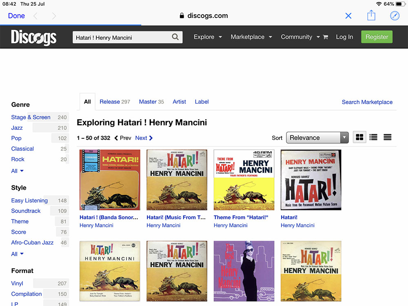Screen dimensions: 408x306
Task: Click the search magnifier icon
Action: pyautogui.click(x=175, y=37)
